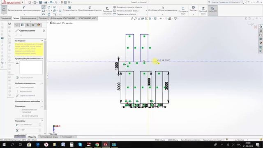Image resolution: width=263 pixels, height=148 pixels.
Task: Open file icon in top toolbar
Action: [35, 2]
